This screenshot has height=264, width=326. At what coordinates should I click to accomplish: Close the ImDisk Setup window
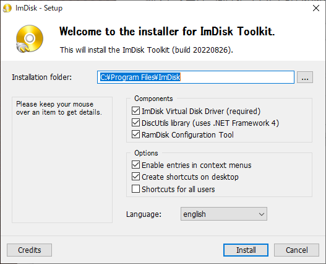pos(316,8)
